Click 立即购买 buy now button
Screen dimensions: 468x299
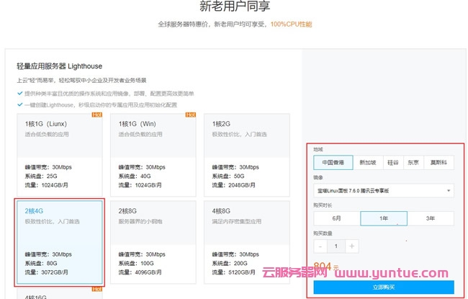384,287
